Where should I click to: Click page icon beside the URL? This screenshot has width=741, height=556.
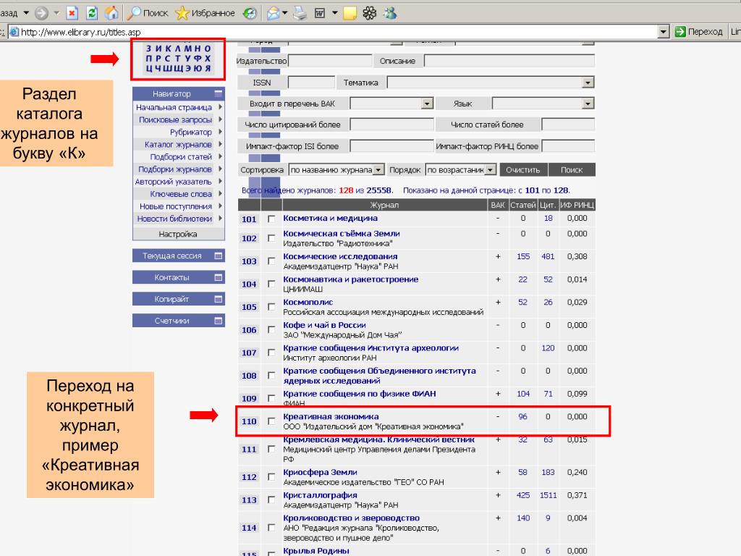[x=14, y=32]
